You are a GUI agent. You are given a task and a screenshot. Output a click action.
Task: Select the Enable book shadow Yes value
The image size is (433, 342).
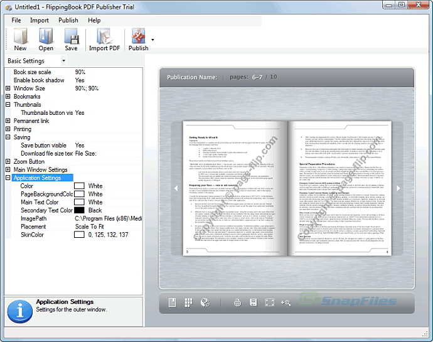tap(80, 80)
